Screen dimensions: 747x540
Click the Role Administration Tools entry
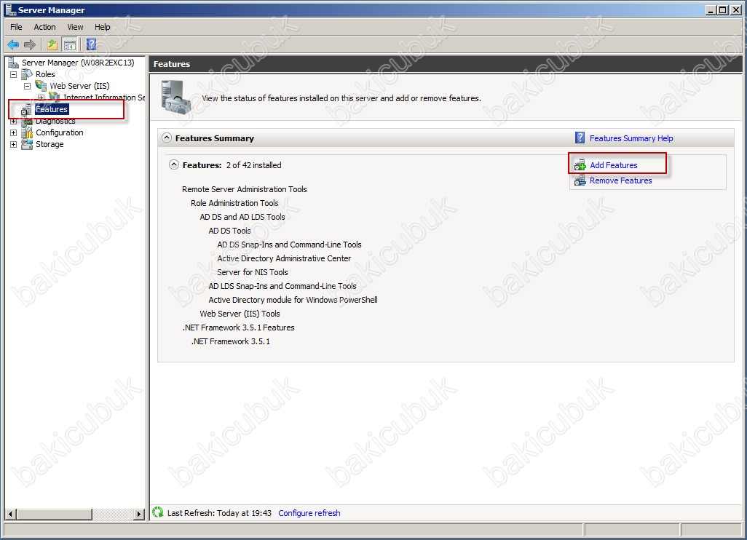point(234,203)
